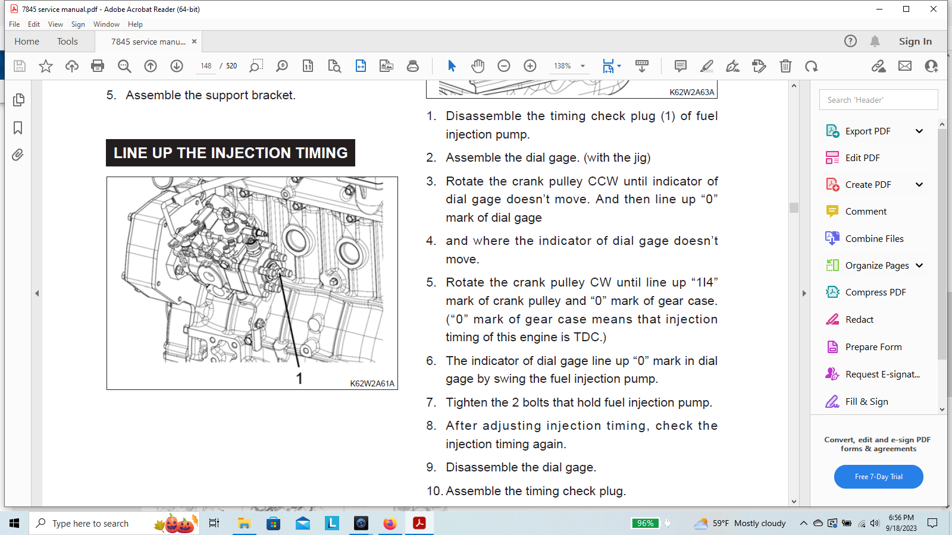
Task: Expand the Export PDF options
Action: point(919,131)
